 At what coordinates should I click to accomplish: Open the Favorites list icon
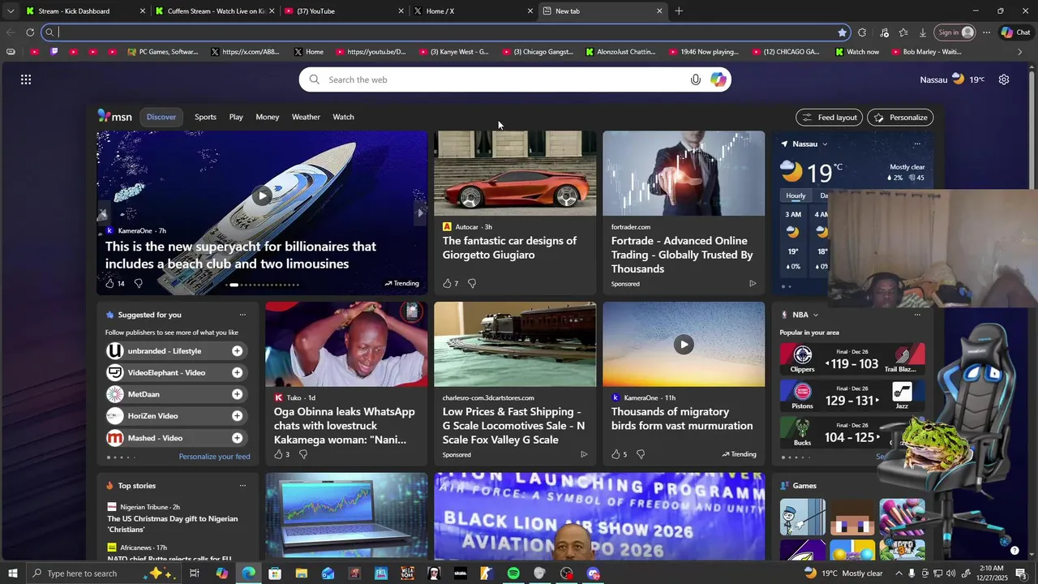[903, 32]
